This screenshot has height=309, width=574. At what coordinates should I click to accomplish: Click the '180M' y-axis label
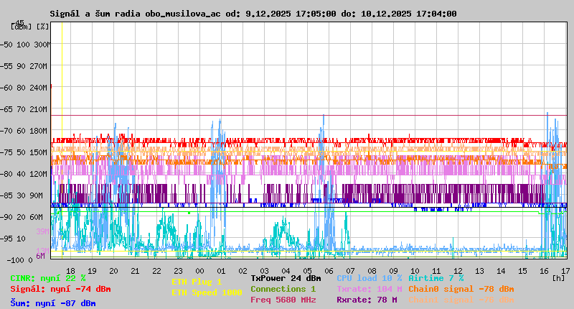pyautogui.click(x=38, y=131)
